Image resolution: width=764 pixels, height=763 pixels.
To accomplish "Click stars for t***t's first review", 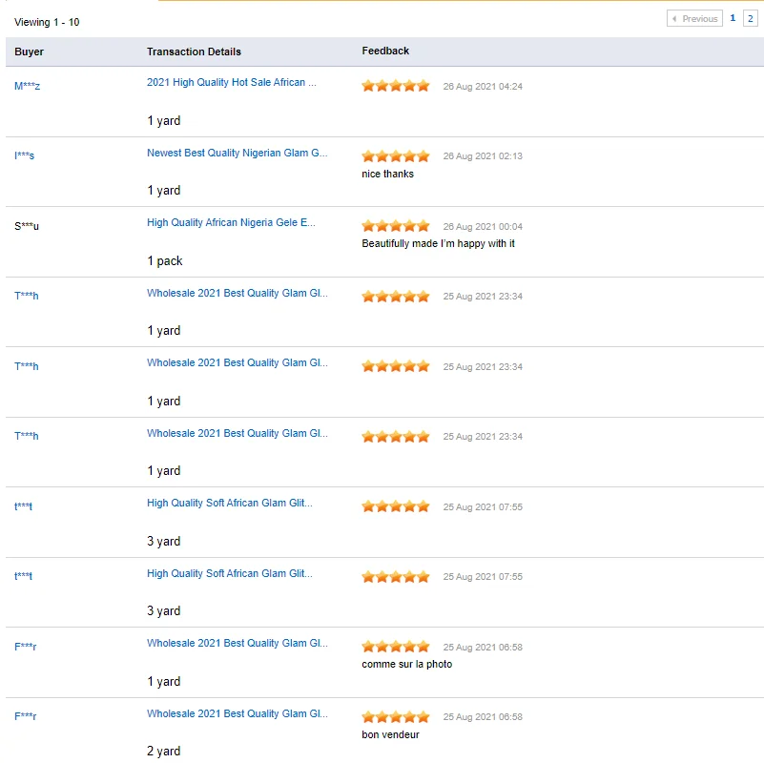I will (x=395, y=506).
